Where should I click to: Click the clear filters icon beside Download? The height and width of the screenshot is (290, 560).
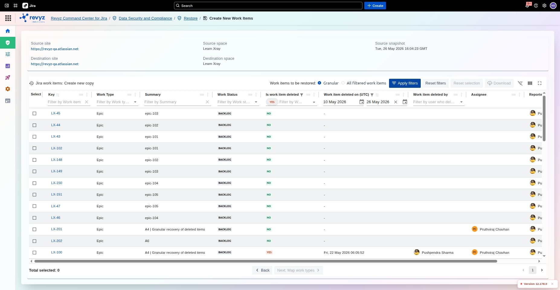tap(520, 83)
